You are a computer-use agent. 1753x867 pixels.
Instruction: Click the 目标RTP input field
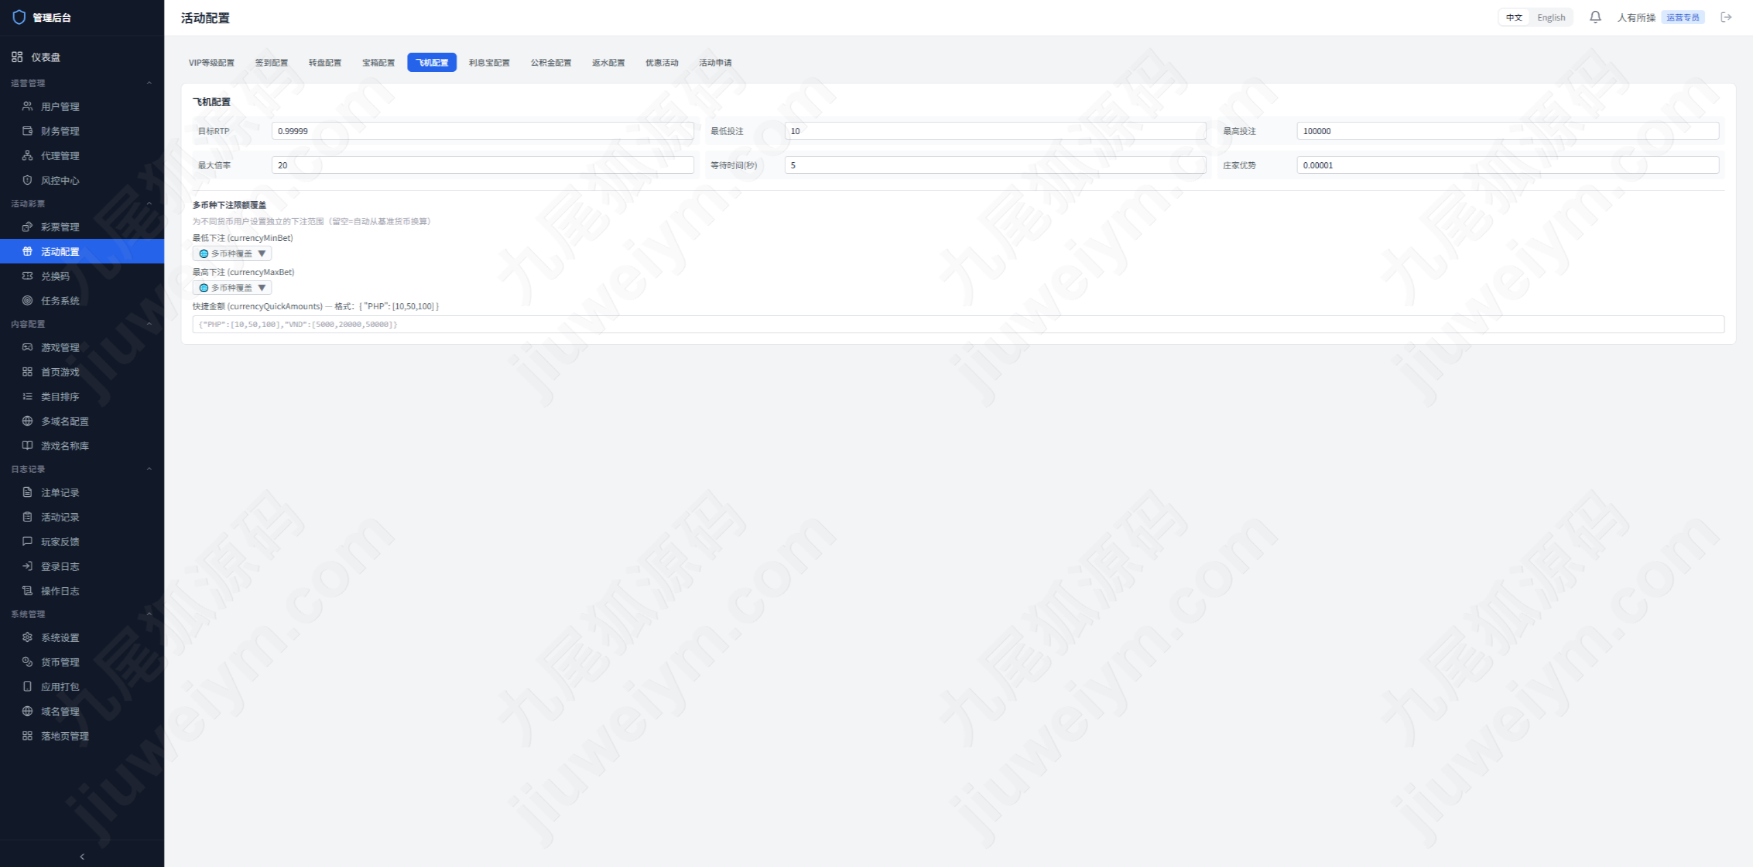point(483,131)
